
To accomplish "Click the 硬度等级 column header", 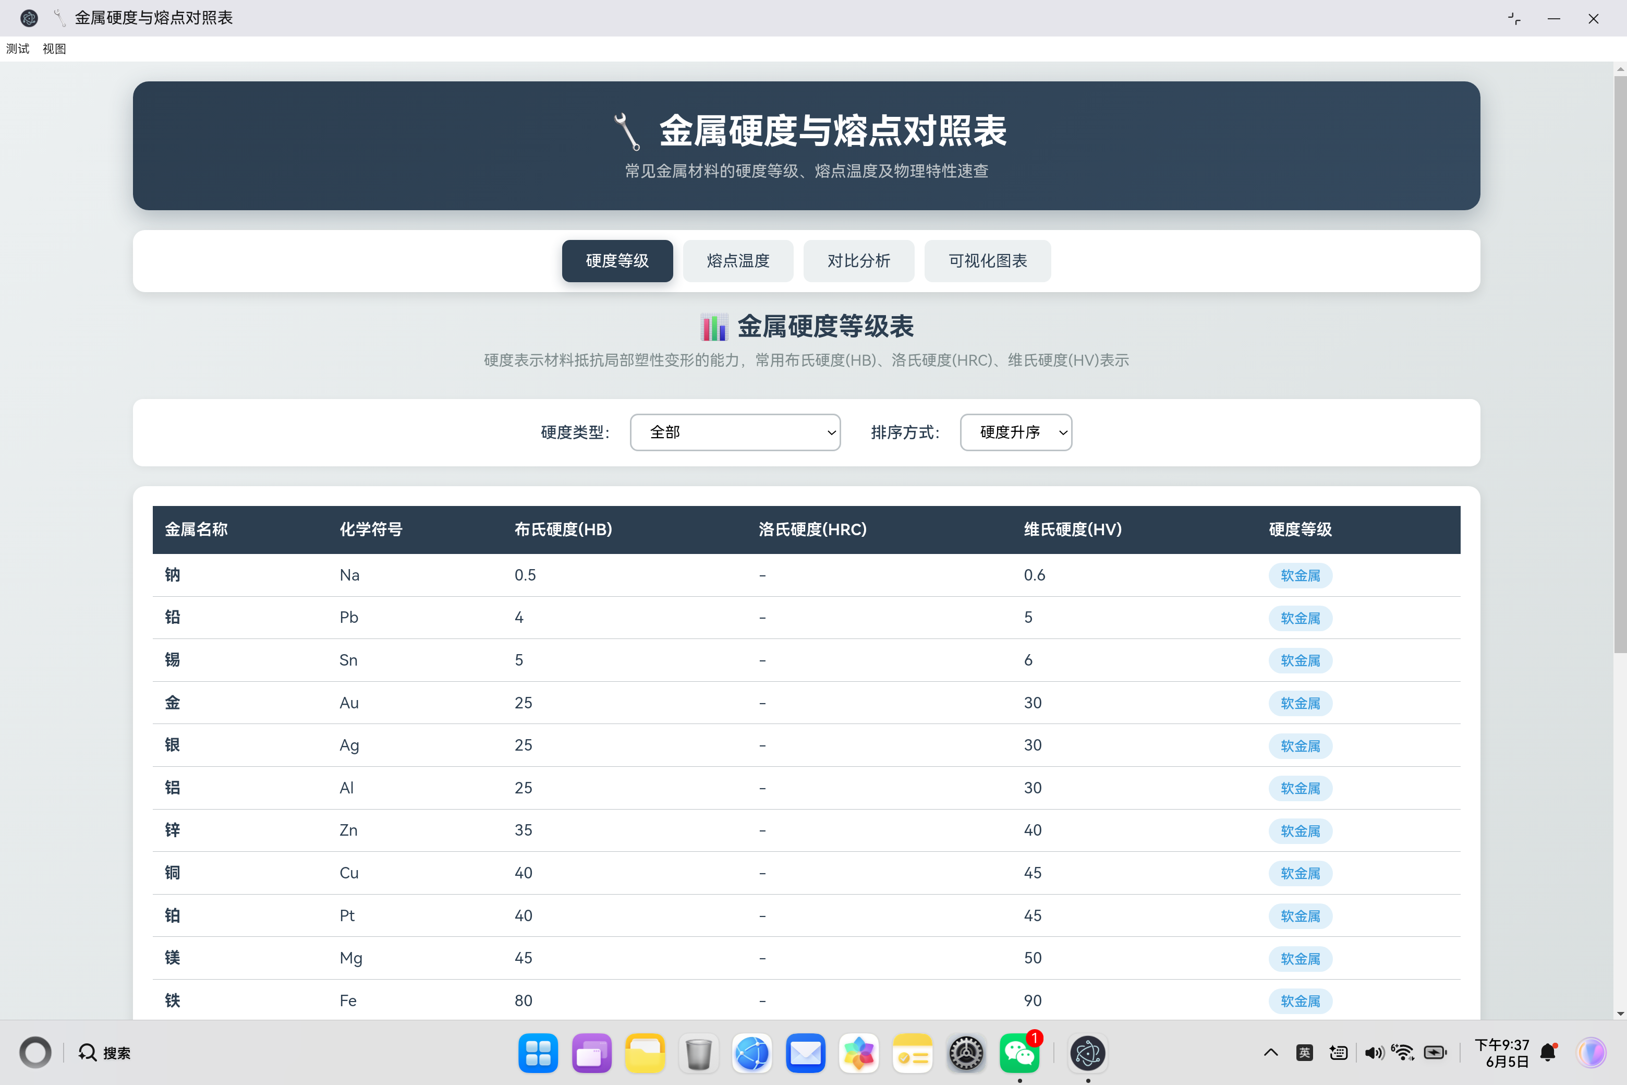I will coord(1300,529).
